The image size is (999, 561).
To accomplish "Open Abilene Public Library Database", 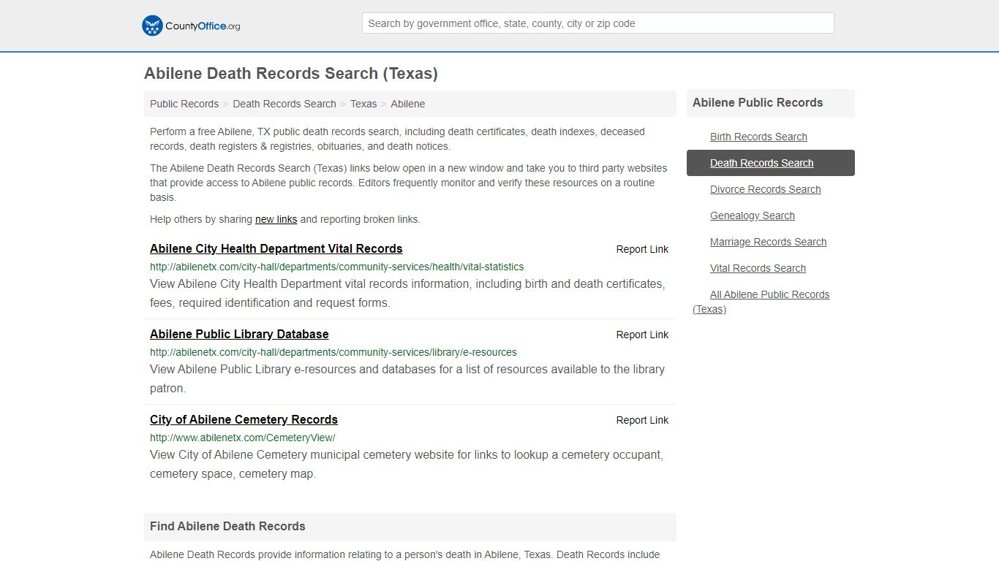I will click(x=239, y=334).
